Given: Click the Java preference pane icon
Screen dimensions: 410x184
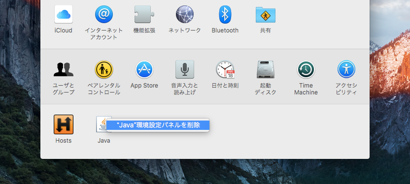Looking at the screenshot, I should 102,124.
